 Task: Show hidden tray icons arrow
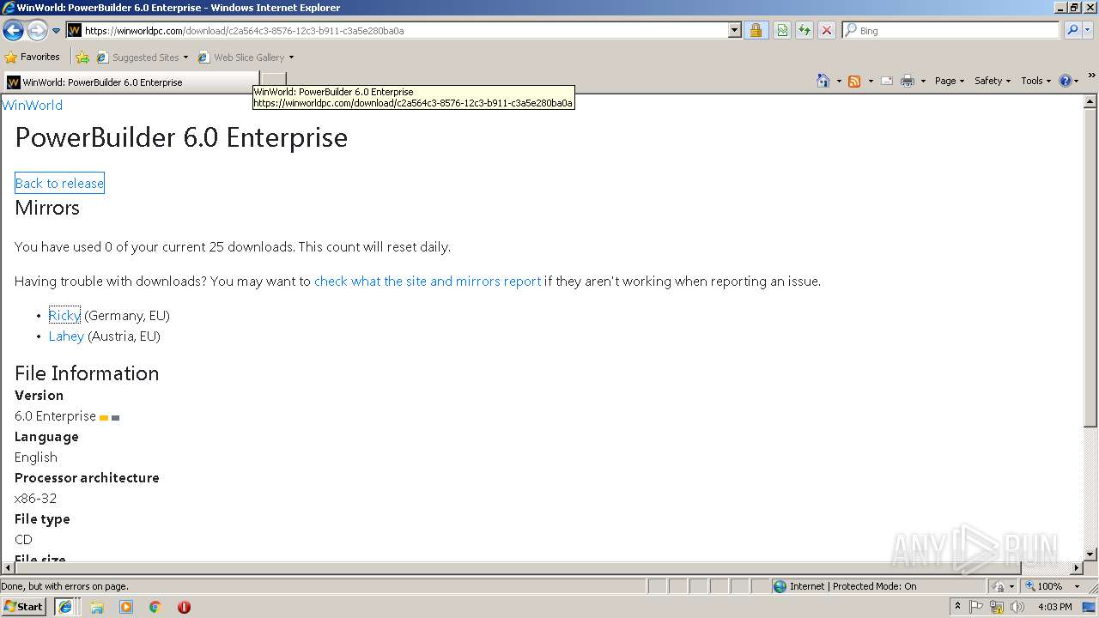click(x=957, y=606)
